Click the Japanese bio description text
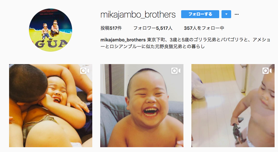Viewport: 278px width, 152px height. coord(185,43)
